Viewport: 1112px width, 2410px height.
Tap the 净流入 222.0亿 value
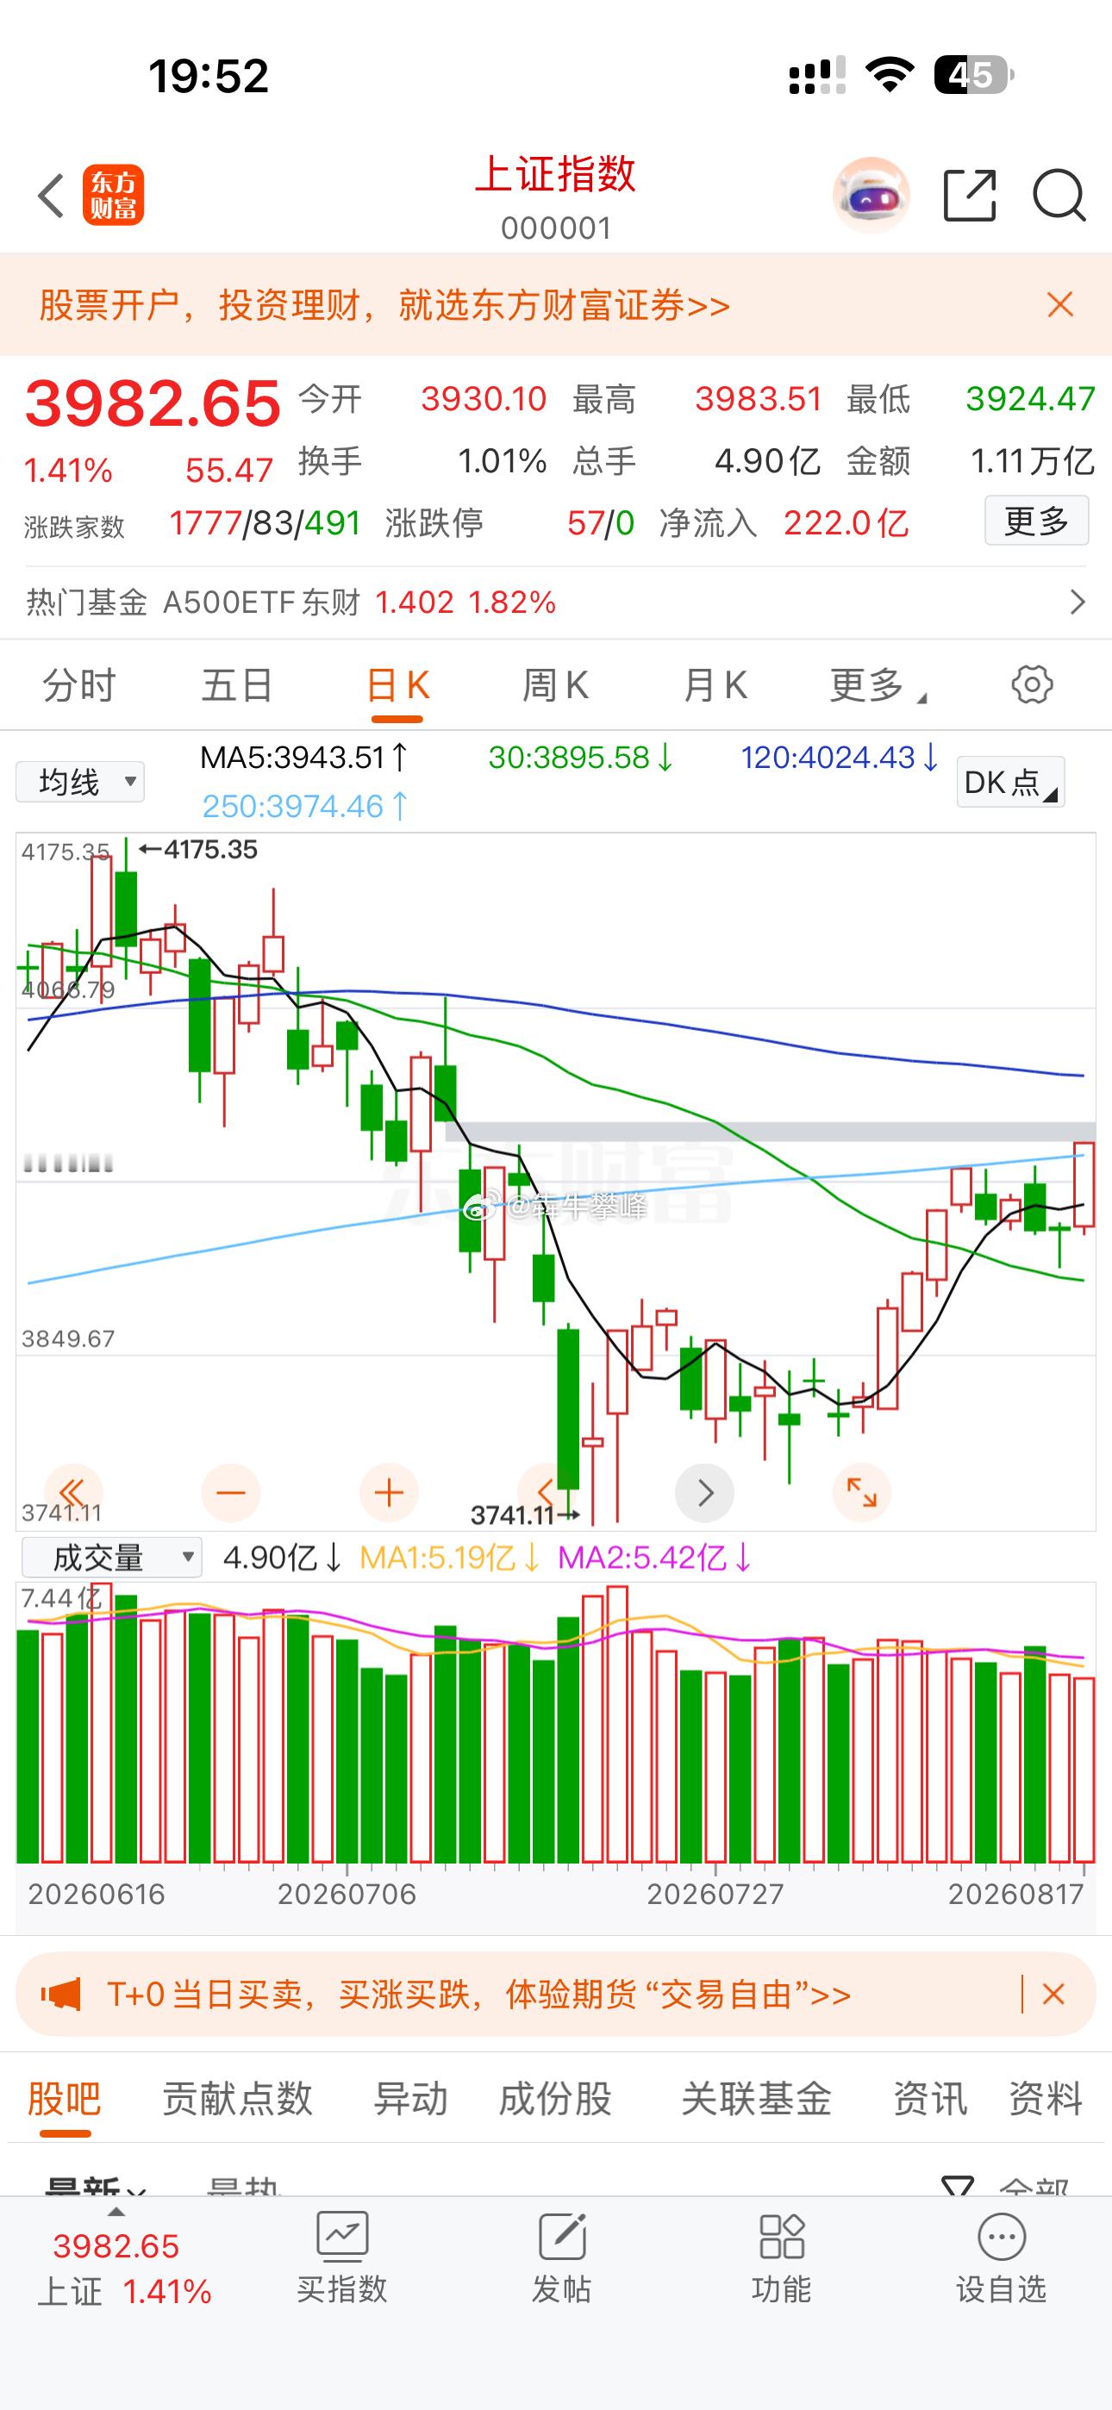846,522
